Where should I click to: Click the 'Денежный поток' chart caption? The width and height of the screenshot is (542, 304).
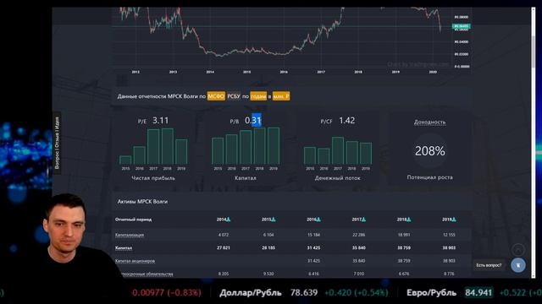point(337,178)
